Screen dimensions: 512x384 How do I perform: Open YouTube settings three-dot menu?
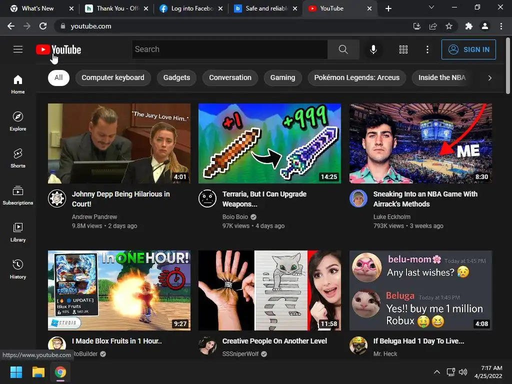[427, 49]
